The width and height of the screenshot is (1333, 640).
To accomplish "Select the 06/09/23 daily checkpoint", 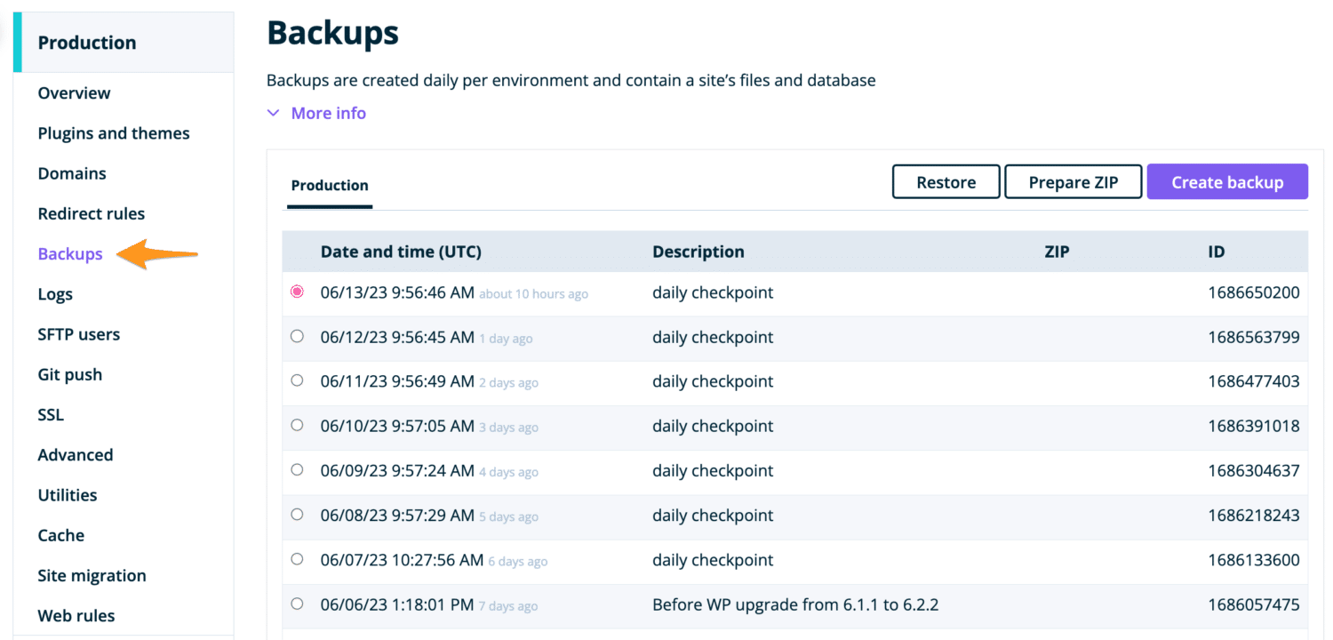I will coord(297,469).
